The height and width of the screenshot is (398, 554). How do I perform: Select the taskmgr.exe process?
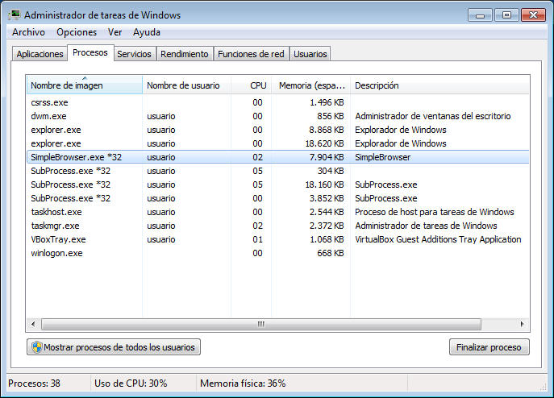pos(277,226)
